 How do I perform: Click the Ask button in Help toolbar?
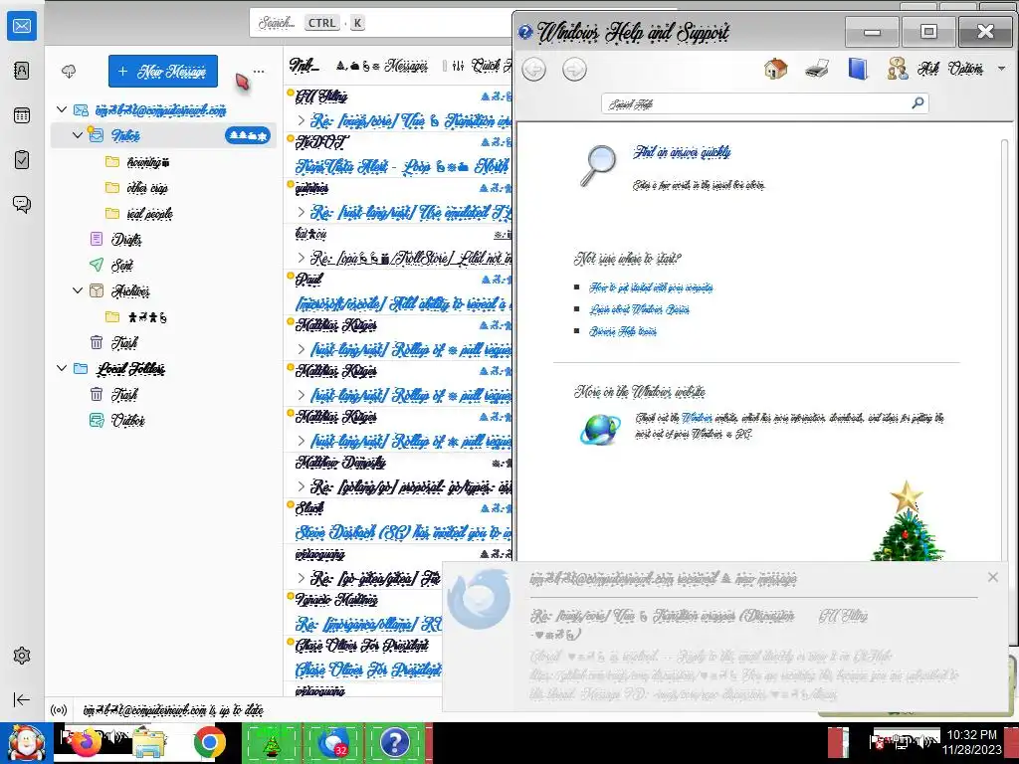click(928, 69)
